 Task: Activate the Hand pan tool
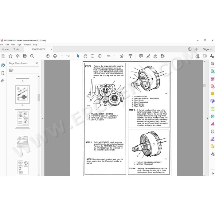click(85, 56)
